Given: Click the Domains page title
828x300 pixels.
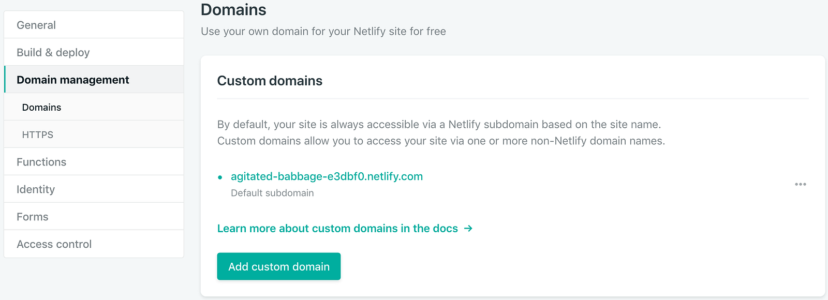Looking at the screenshot, I should pyautogui.click(x=233, y=10).
